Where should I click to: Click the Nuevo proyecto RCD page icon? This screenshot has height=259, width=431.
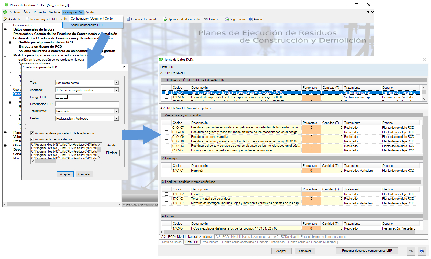(x=27, y=19)
